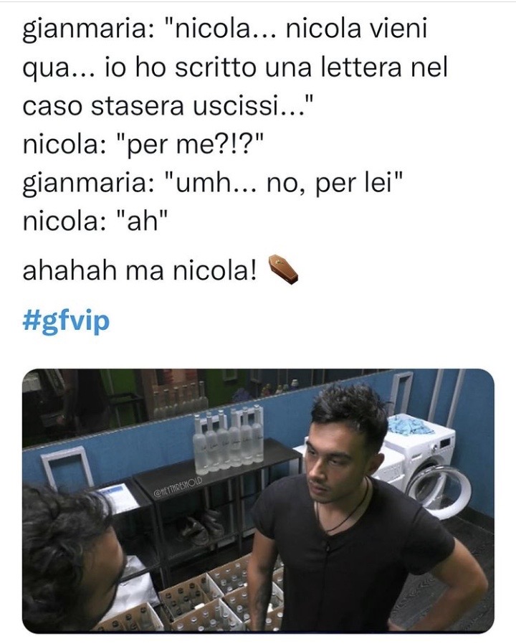Click the blue laundry on top of the washer

click(410, 426)
